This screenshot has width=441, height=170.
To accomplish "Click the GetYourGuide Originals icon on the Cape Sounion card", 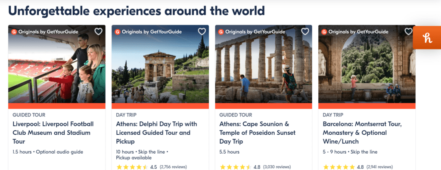I will pos(221,32).
